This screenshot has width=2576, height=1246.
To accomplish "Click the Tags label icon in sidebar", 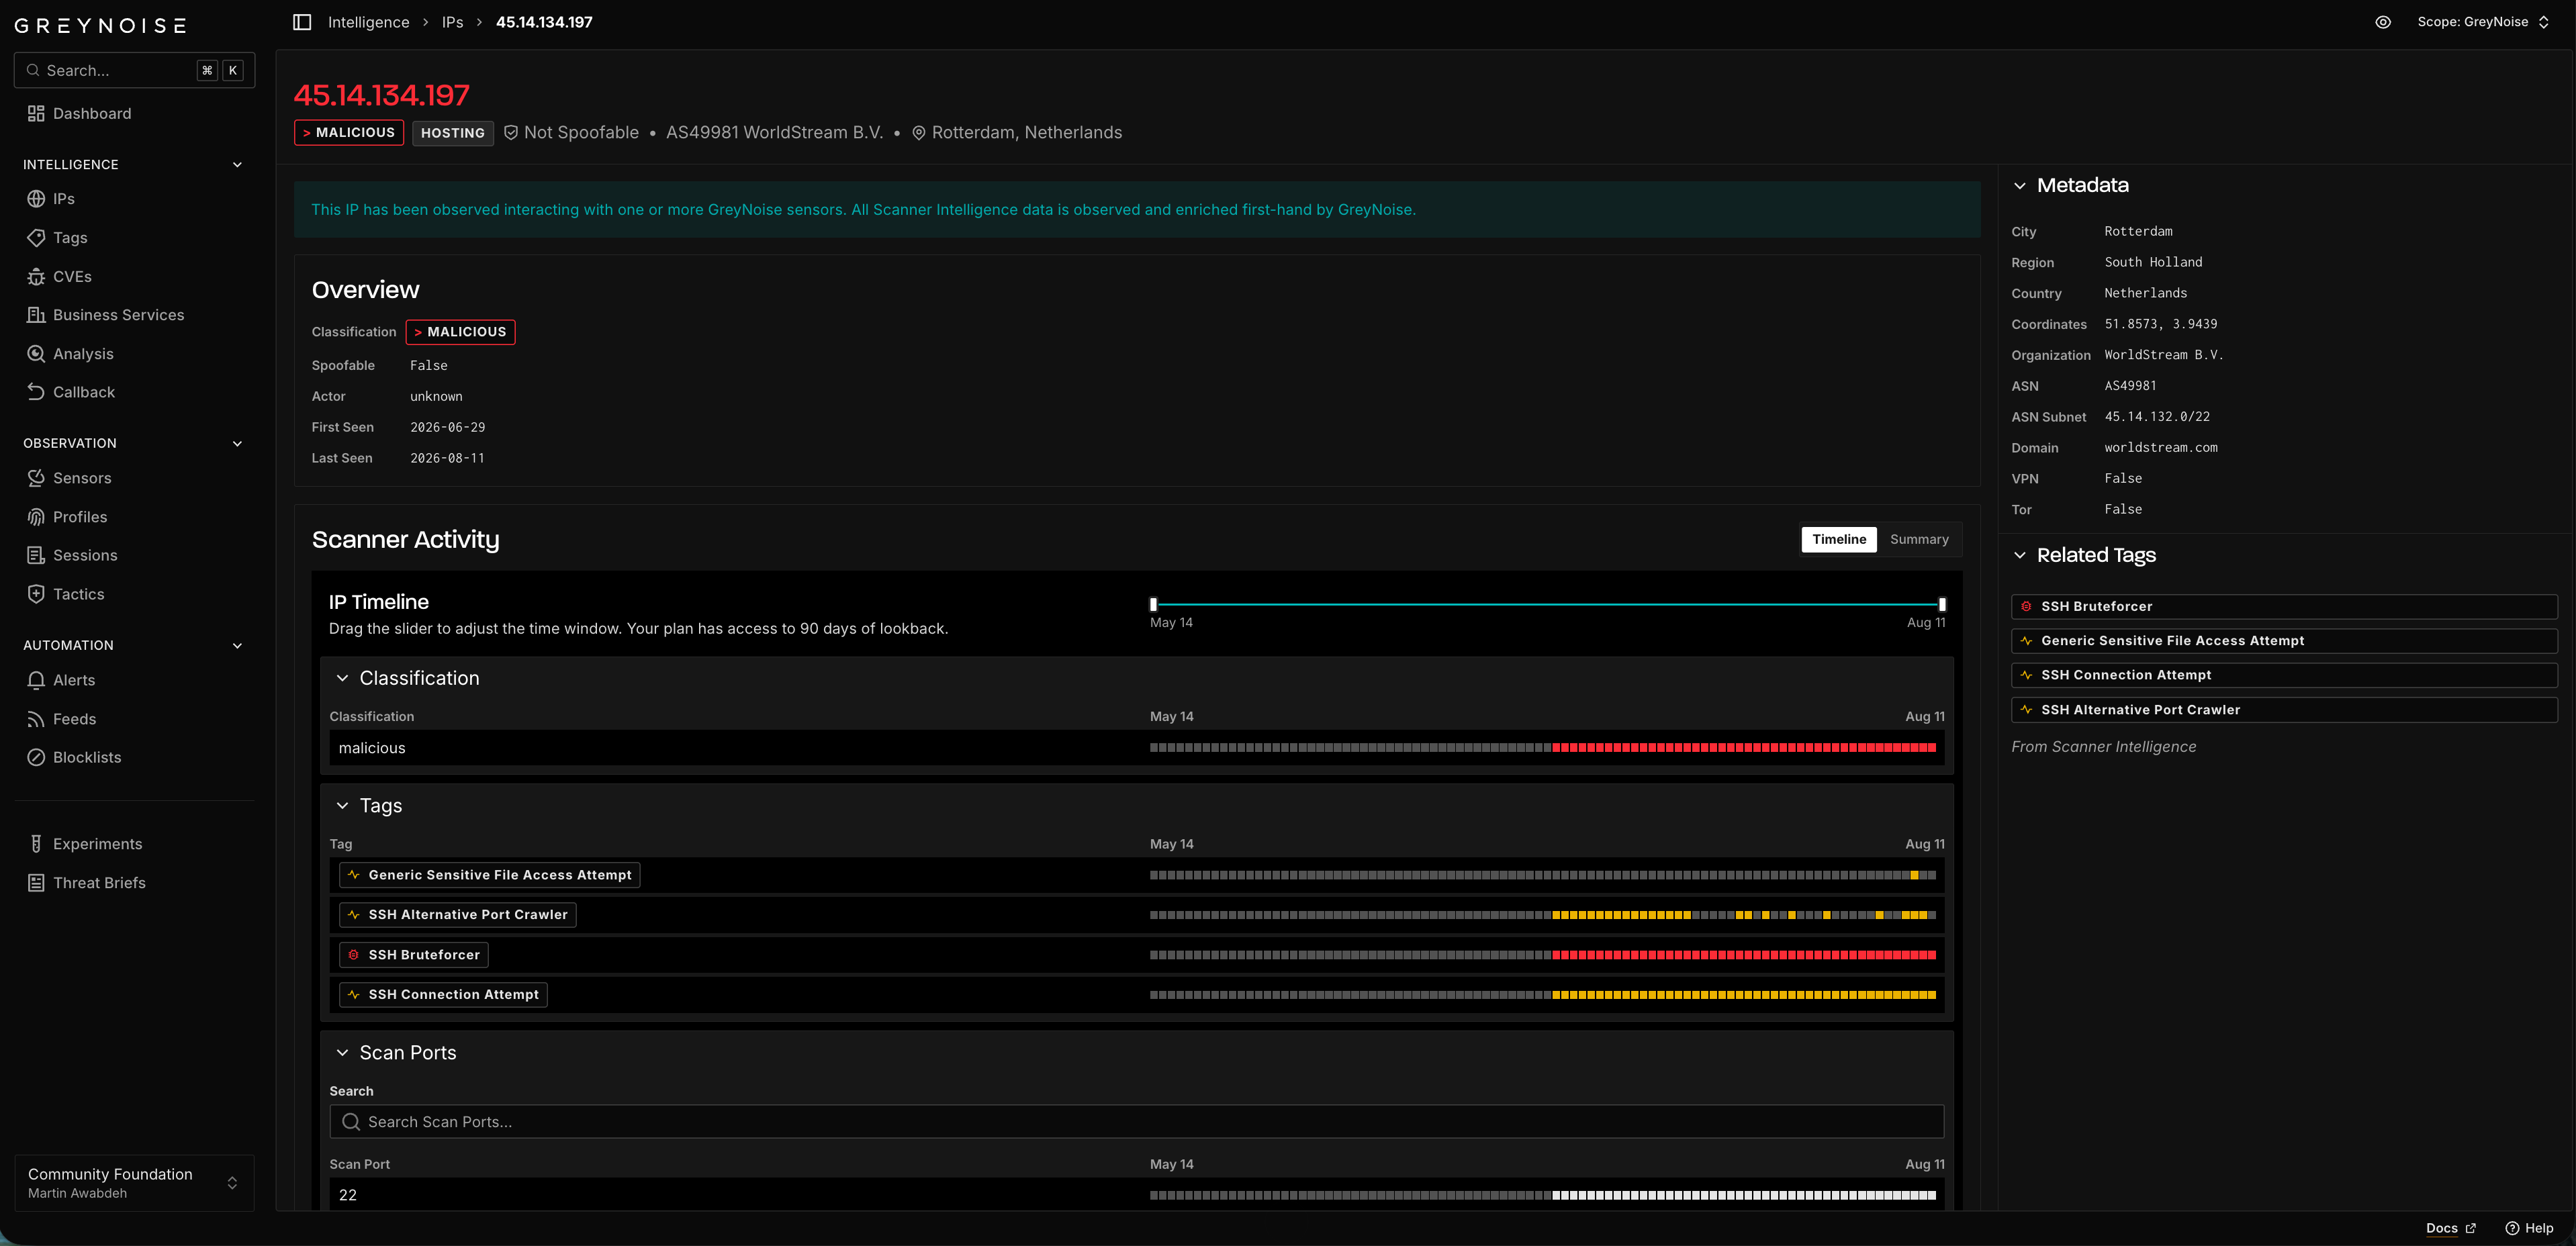I will coord(36,238).
